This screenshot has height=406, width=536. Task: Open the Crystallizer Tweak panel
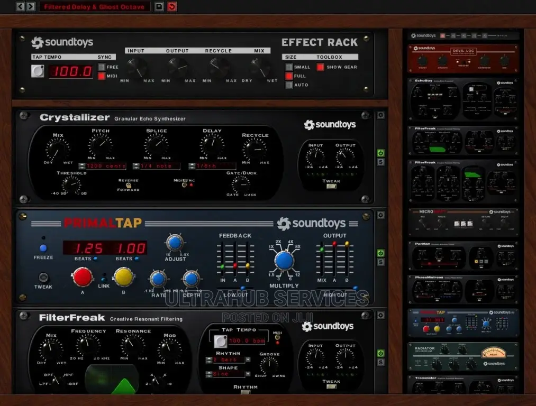point(331,186)
